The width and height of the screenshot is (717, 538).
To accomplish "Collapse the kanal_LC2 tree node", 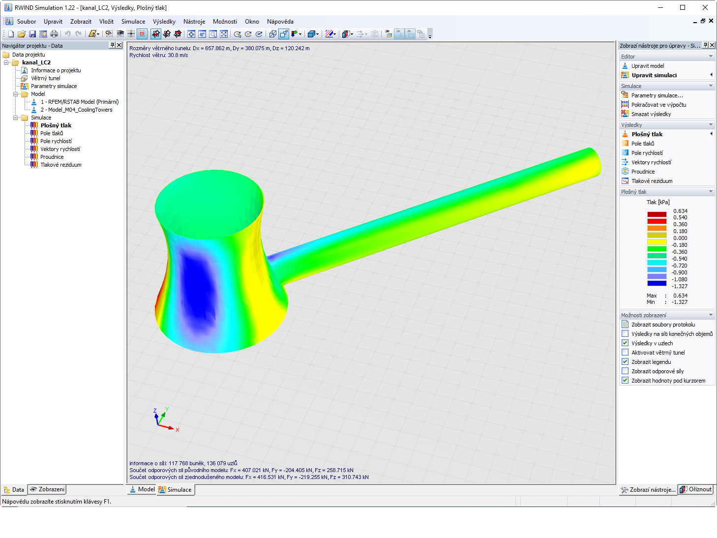I will [x=6, y=62].
